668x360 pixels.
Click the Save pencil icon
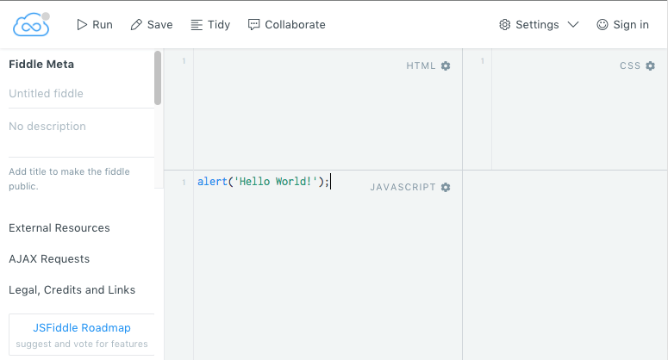coord(136,25)
